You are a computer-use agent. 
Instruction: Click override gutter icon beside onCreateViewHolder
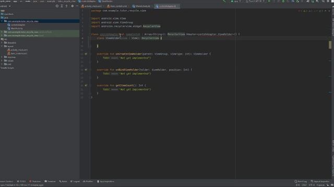point(86,54)
